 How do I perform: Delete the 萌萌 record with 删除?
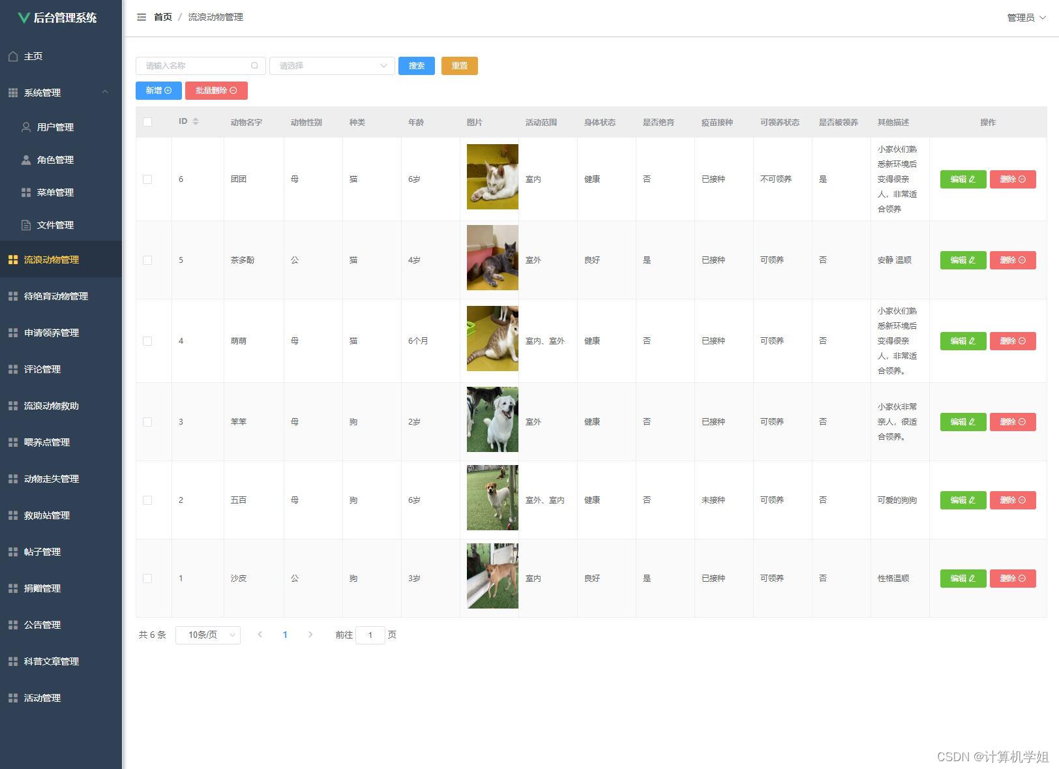[x=1013, y=341]
